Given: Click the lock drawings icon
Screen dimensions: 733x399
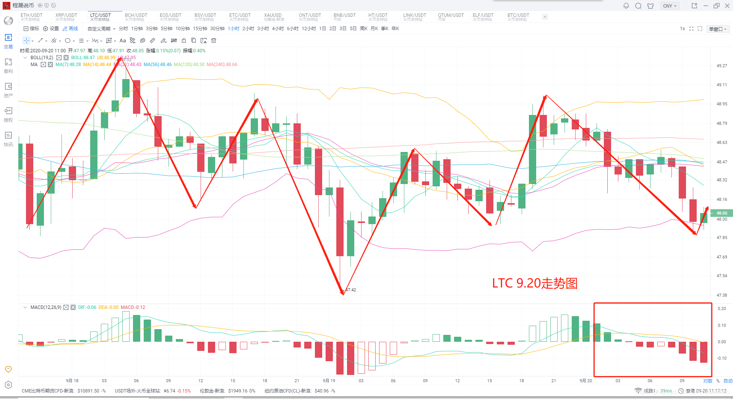Looking at the screenshot, I should (184, 40).
